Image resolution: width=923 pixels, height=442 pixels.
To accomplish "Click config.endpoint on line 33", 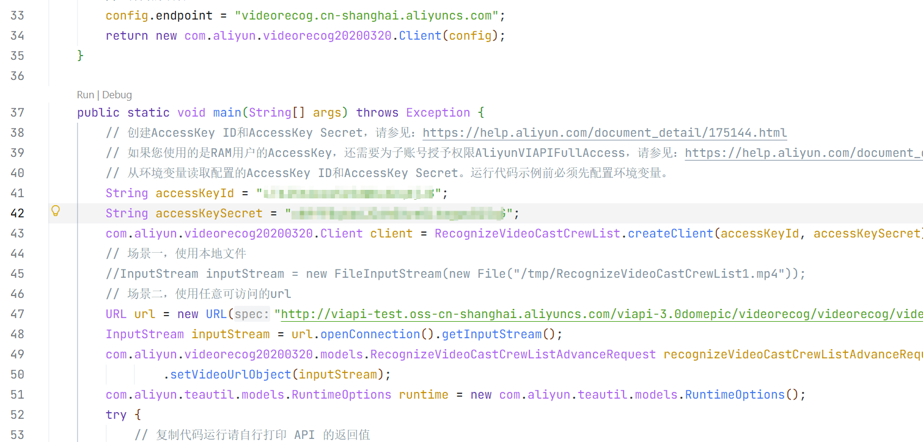I will pyautogui.click(x=159, y=15).
